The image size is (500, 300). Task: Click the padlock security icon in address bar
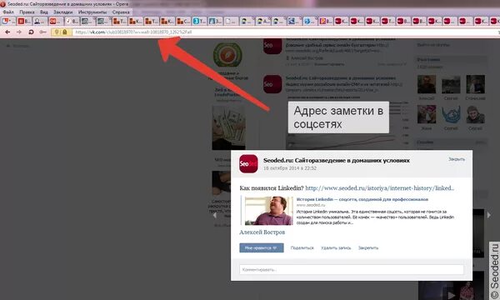(x=65, y=32)
